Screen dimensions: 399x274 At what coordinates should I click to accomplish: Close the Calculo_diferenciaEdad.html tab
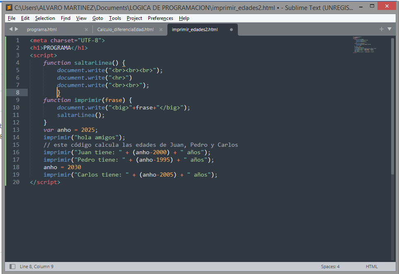coord(161,29)
